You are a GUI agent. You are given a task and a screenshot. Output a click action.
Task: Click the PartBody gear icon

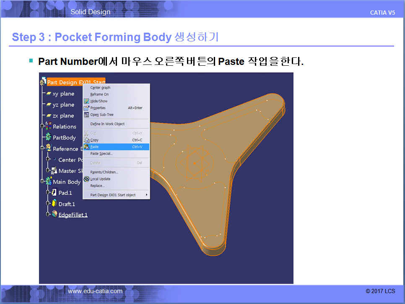point(48,137)
